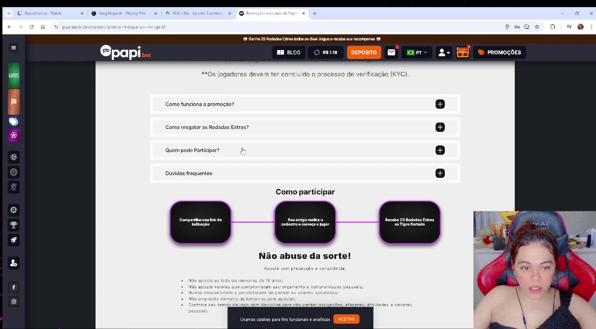Expand 'Como funciona a promoção?' section
The image size is (596, 329).
click(x=305, y=104)
